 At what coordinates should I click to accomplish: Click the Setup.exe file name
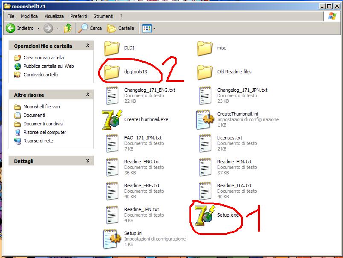pyautogui.click(x=228, y=215)
